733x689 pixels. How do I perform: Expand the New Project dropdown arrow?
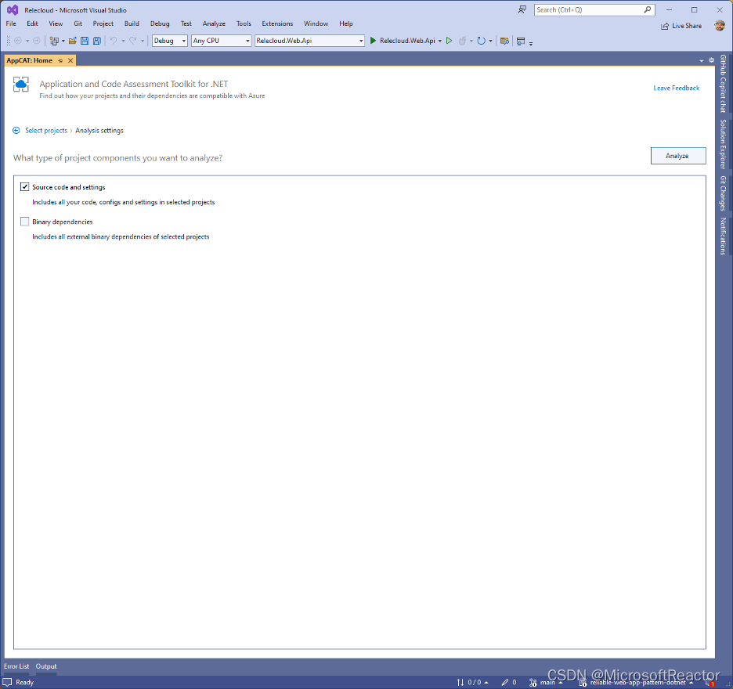pos(63,41)
